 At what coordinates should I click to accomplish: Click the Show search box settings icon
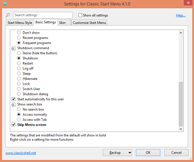[x=13, y=104]
